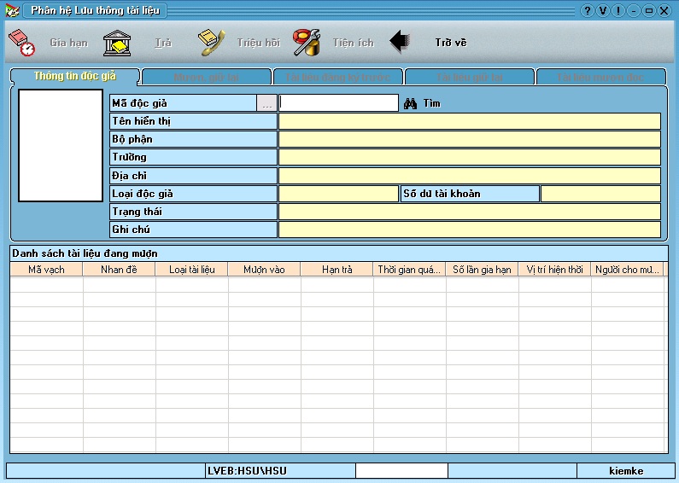Viewport: 679px width, 483px height.
Task: Click the application logo in title bar
Action: 12,11
